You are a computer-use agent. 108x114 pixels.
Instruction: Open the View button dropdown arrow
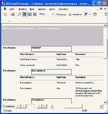[x=9, y=14]
